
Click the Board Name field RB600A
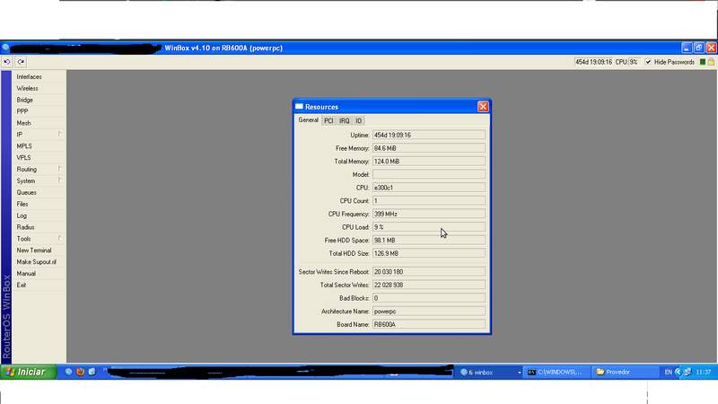[x=429, y=324]
